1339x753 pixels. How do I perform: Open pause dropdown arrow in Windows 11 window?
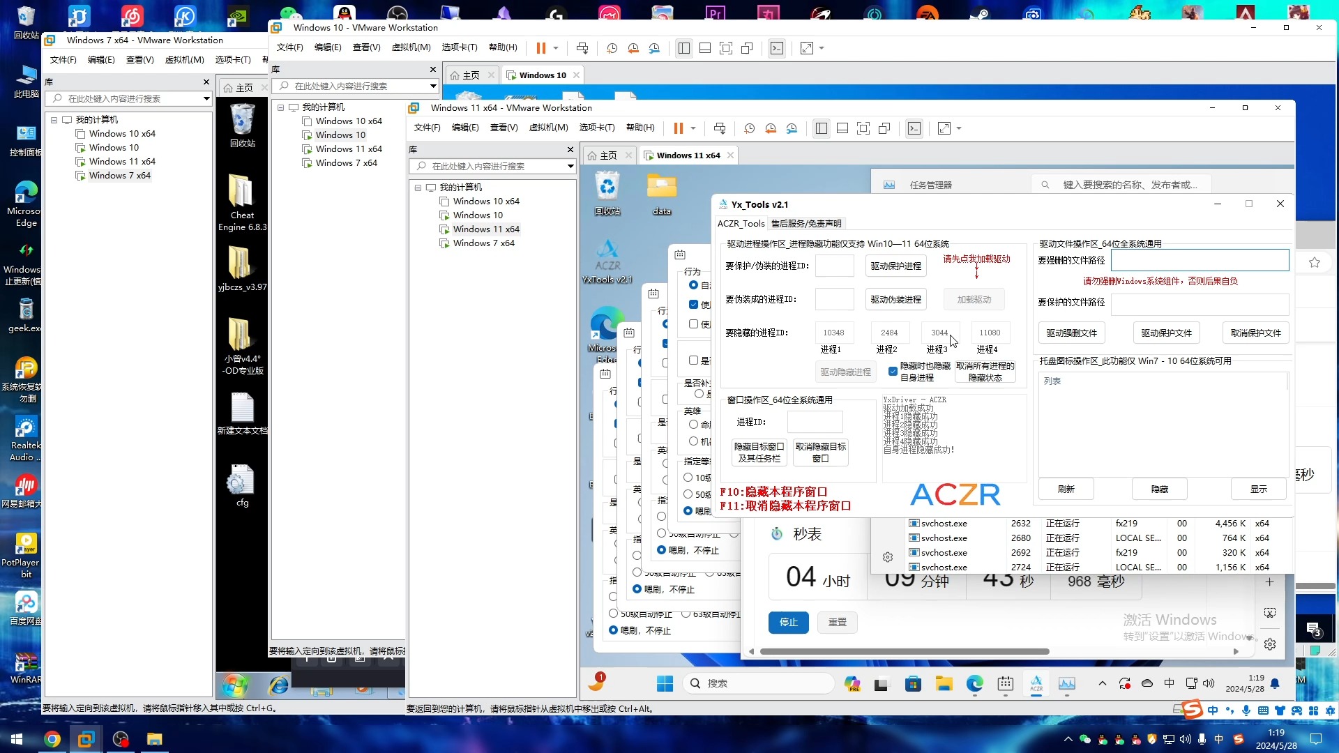click(x=693, y=128)
